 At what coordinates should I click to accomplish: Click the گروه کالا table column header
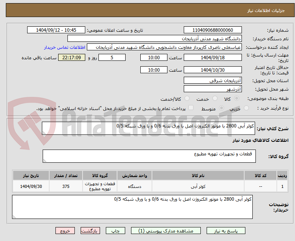pos(100,176)
